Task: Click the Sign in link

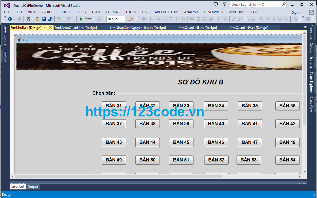Action: tap(297, 12)
